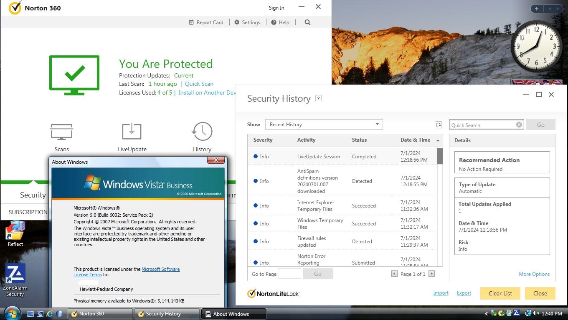Open the More Options link
This screenshot has width=568, height=320.
tap(534, 274)
